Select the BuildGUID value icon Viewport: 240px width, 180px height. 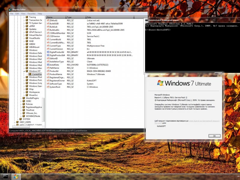[48, 24]
